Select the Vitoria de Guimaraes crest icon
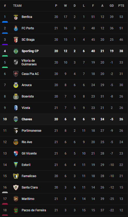128x217 pixels. pyautogui.click(x=16, y=62)
